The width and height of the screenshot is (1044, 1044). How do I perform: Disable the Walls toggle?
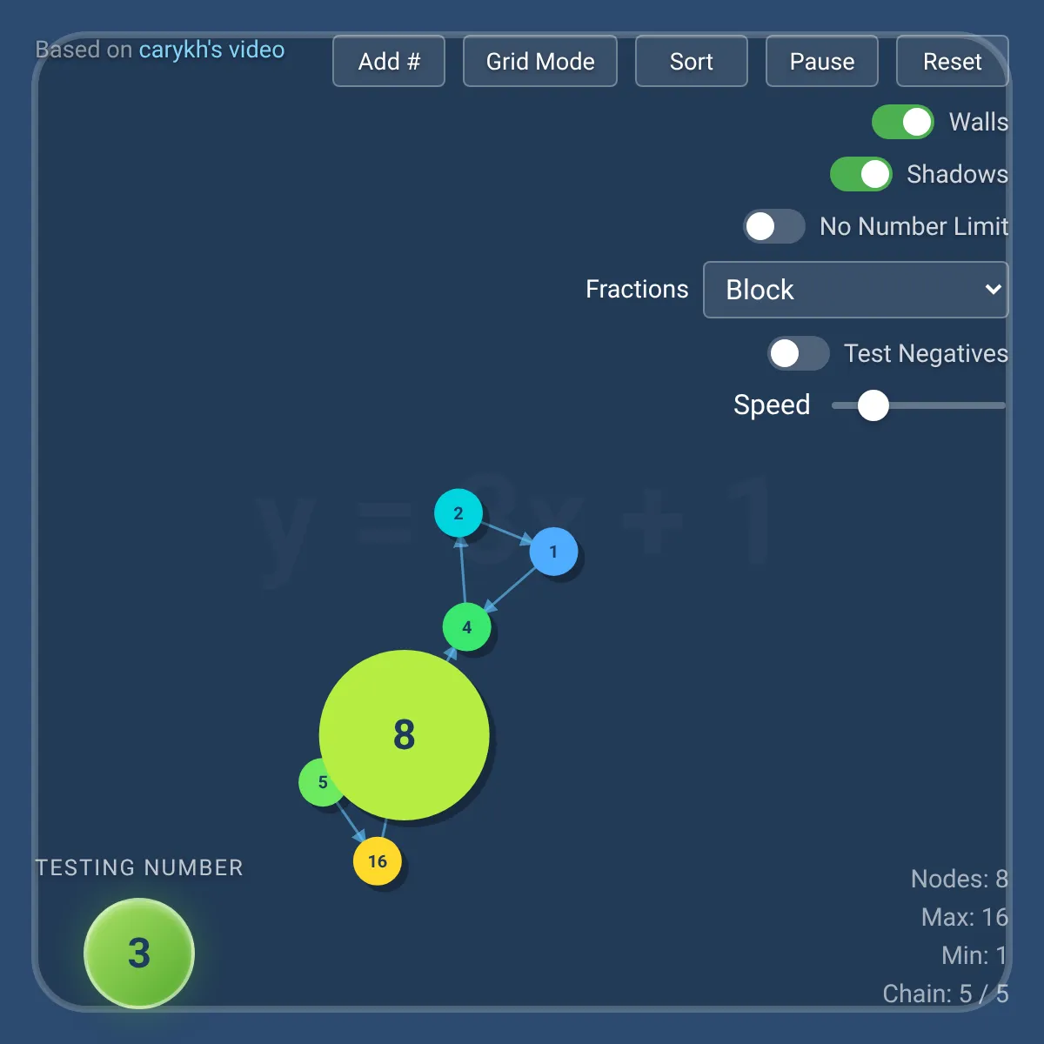pyautogui.click(x=903, y=122)
